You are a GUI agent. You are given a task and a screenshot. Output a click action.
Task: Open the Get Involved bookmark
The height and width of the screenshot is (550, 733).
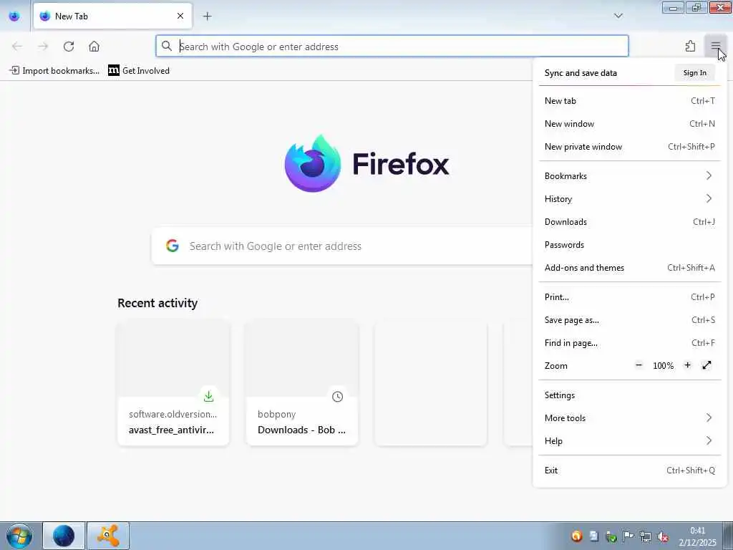point(139,71)
